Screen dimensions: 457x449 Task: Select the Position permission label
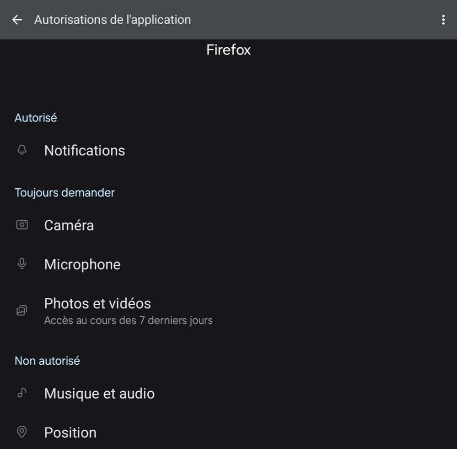[70, 433]
